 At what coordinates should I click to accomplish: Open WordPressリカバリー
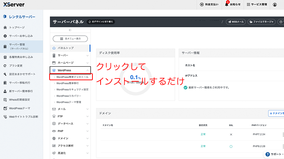[69, 96]
